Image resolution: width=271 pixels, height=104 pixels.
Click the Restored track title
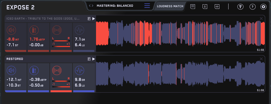pos(15,59)
